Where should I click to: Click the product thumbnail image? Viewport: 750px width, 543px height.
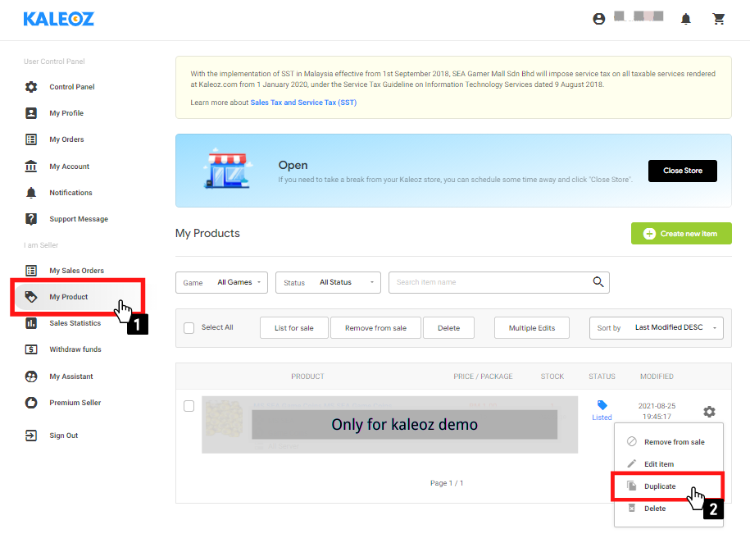click(224, 419)
